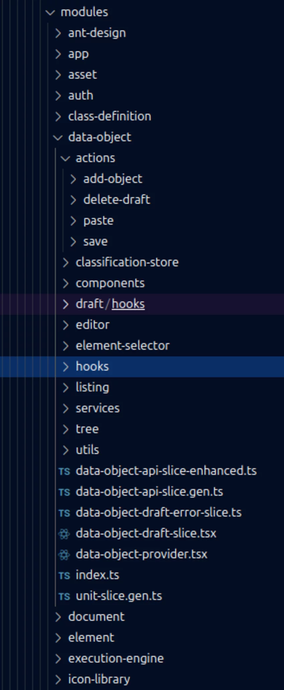Image resolution: width=284 pixels, height=690 pixels.
Task: Select the add-object folder name
Action: click(x=113, y=179)
